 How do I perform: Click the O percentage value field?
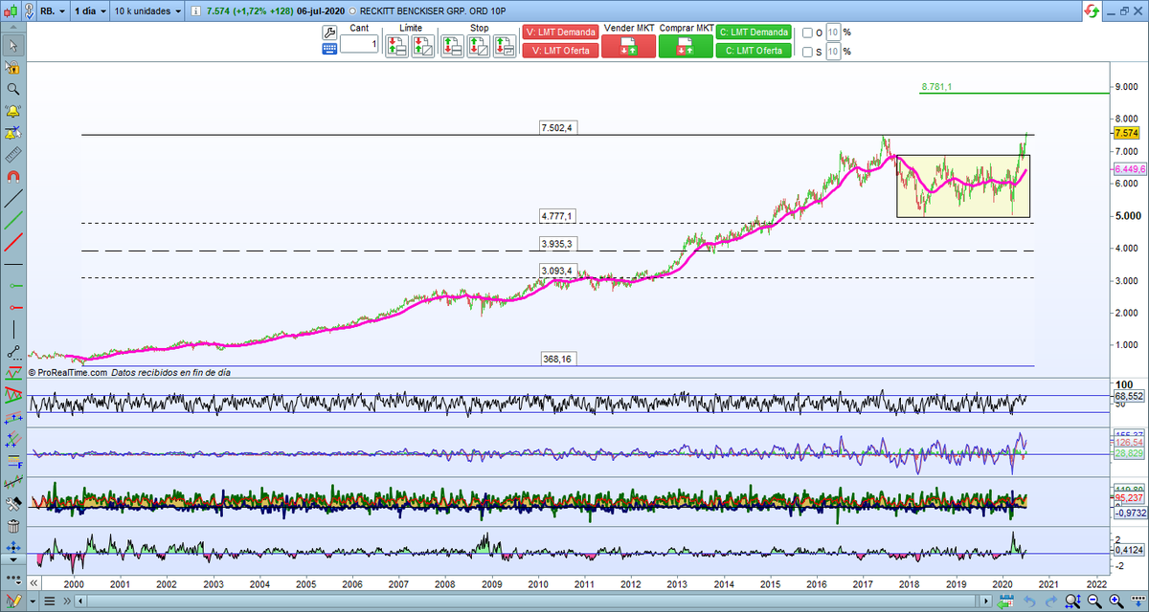(833, 33)
